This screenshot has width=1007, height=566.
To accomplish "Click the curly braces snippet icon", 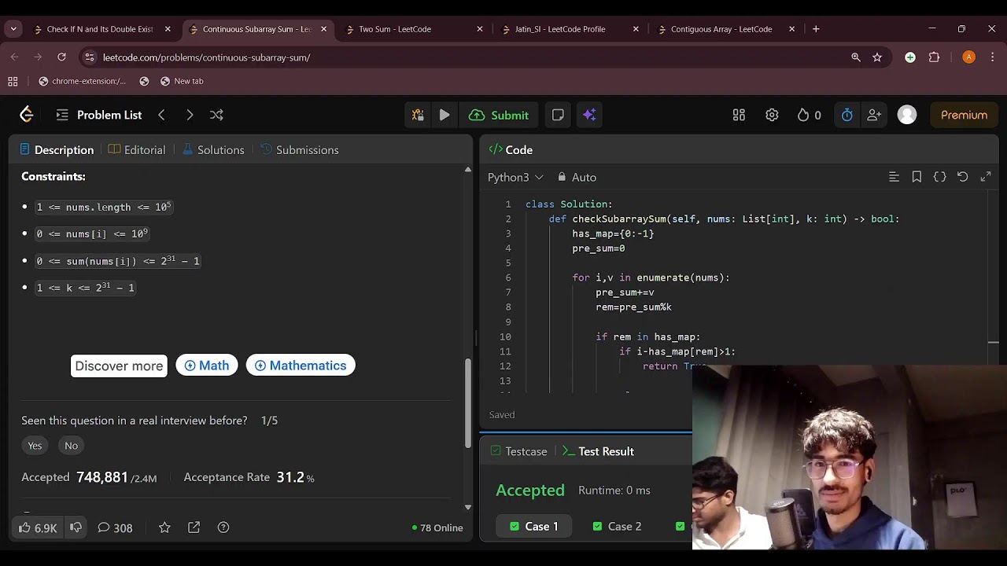I will coord(939,177).
